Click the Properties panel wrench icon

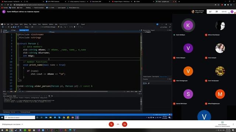pyautogui.click(x=149, y=83)
